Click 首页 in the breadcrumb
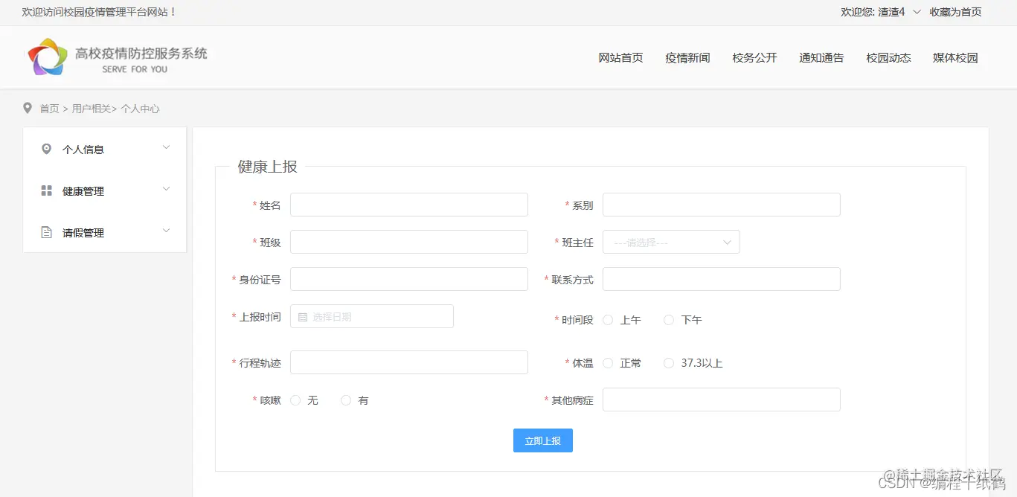1017x497 pixels. coord(49,109)
